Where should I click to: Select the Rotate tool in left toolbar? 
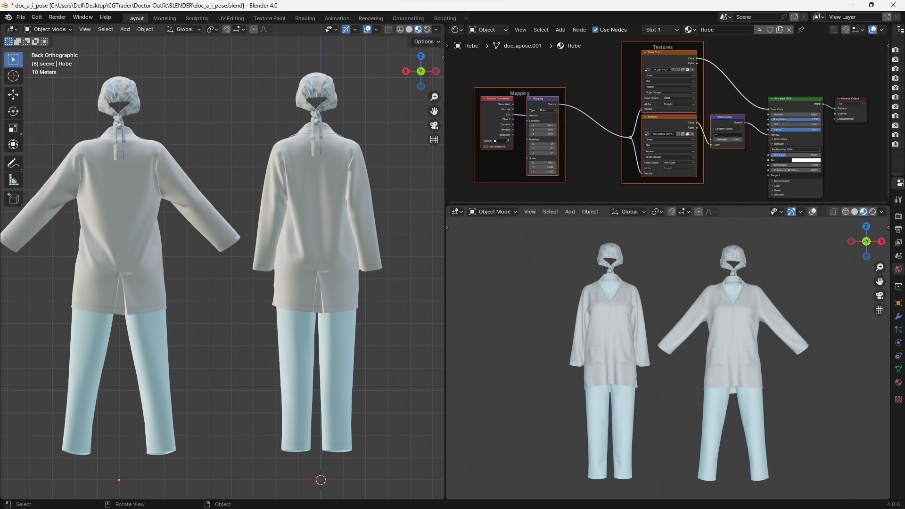point(13,111)
